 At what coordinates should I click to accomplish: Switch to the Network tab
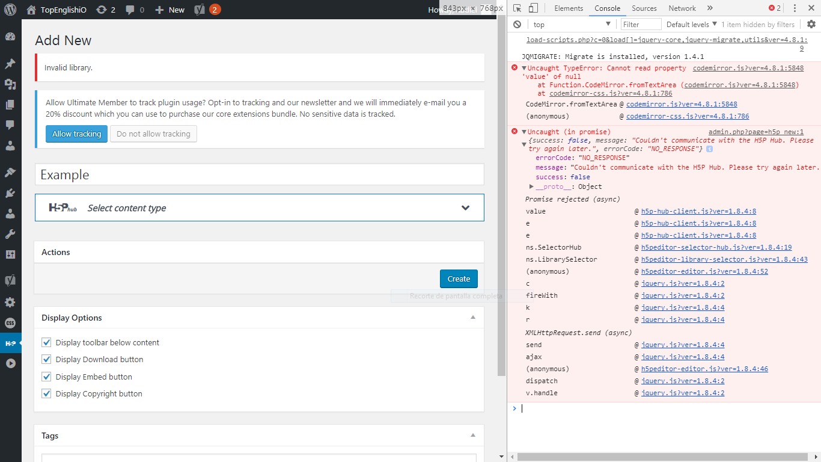point(682,8)
